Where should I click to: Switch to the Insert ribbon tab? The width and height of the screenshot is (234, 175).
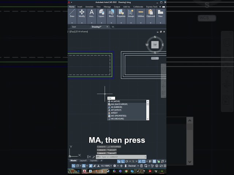tap(80, 7)
